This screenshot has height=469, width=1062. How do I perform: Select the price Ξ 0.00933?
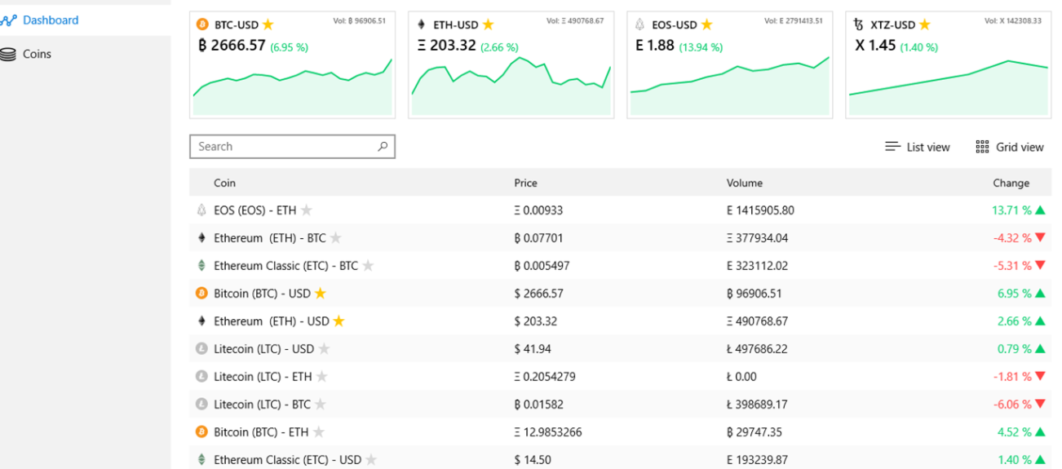pos(538,210)
